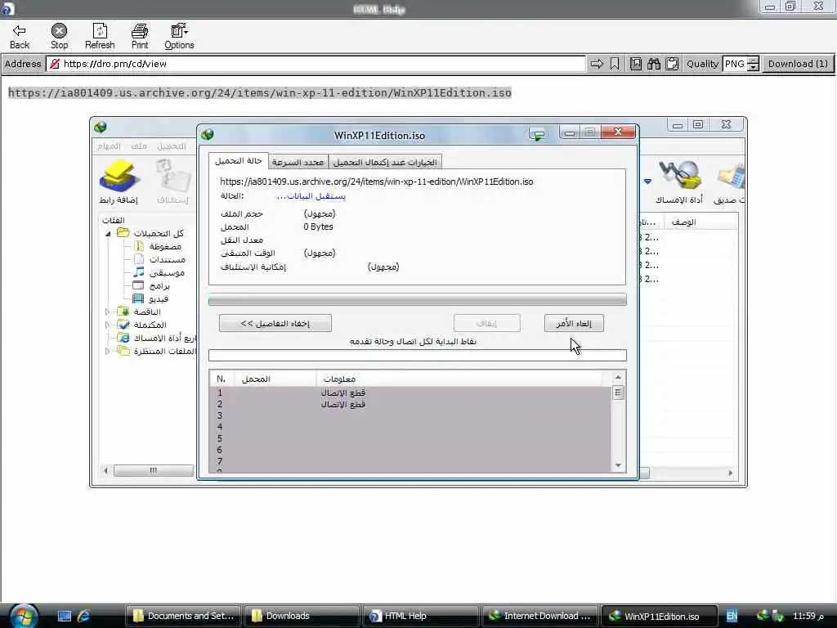Switch to the Speed Limiter tab

298,162
